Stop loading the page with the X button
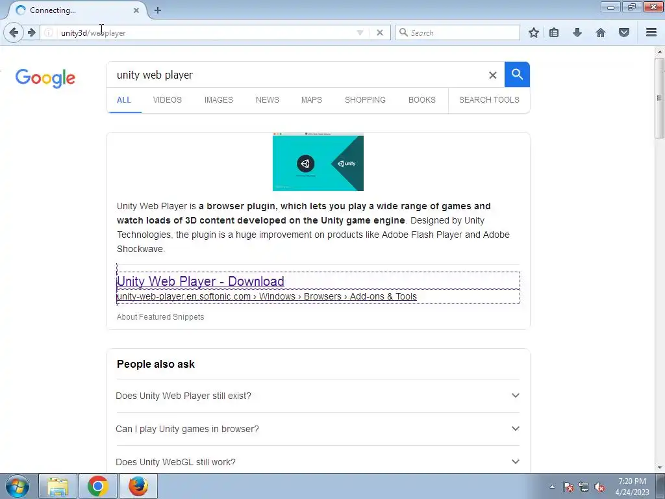This screenshot has width=665, height=499. click(x=380, y=32)
